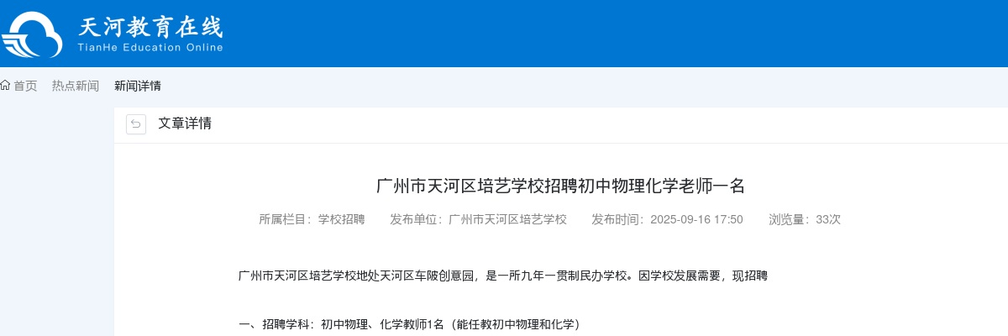Click the publish date 2025-09-16 17:50
Image resolution: width=1008 pixels, height=336 pixels.
(696, 219)
